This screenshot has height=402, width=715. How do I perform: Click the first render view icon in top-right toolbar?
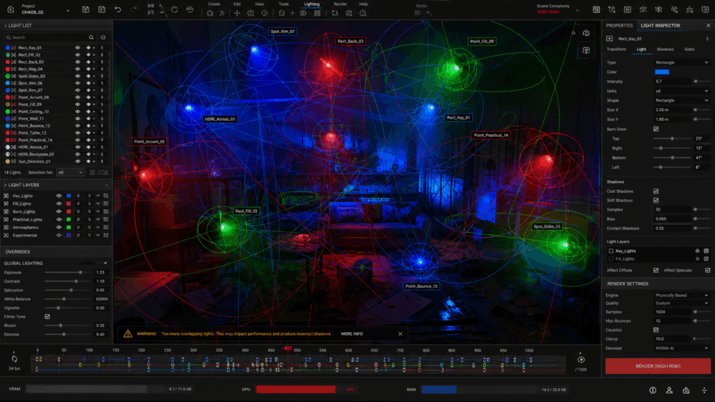click(596, 10)
